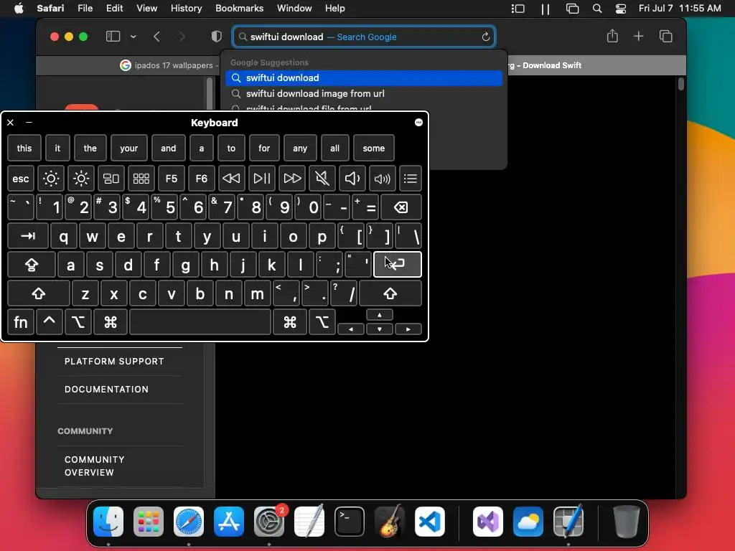Click the right arrow key
Image resolution: width=735 pixels, height=551 pixels.
(x=408, y=329)
